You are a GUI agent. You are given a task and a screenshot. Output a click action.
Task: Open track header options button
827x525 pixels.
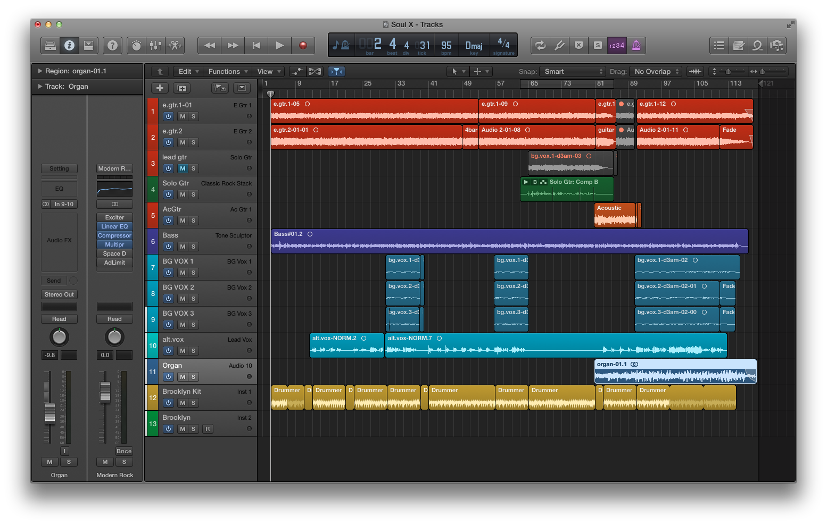(x=242, y=88)
